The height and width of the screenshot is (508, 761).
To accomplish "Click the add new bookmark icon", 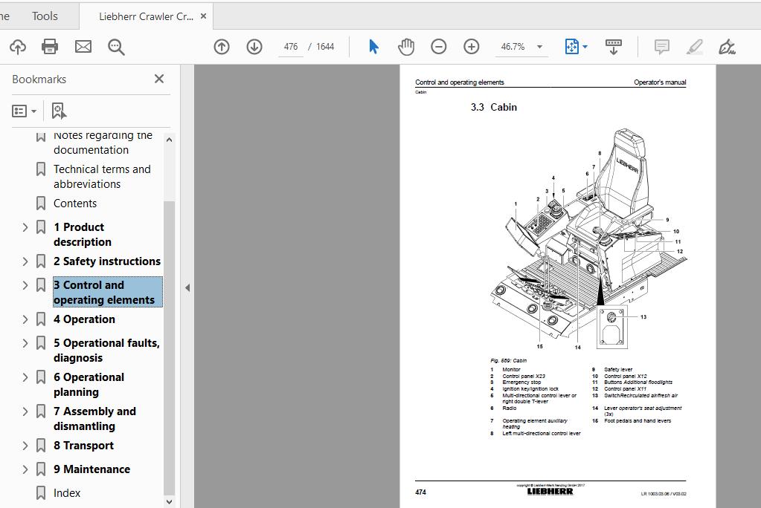I will click(x=59, y=111).
